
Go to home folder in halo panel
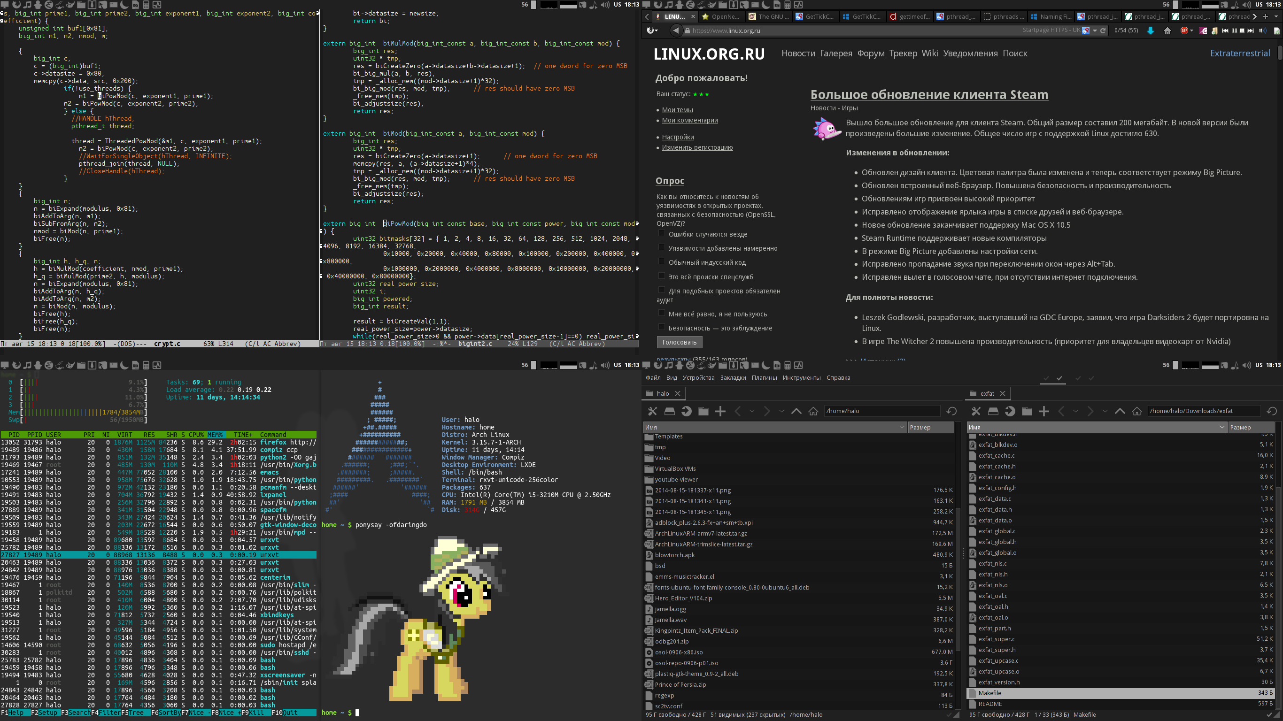tap(813, 411)
